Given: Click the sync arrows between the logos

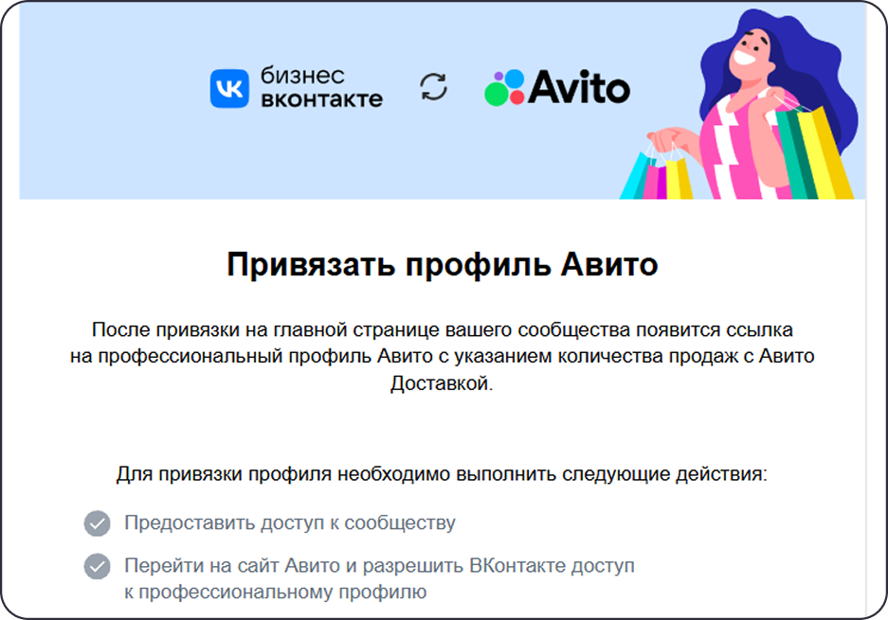Looking at the screenshot, I should (434, 87).
